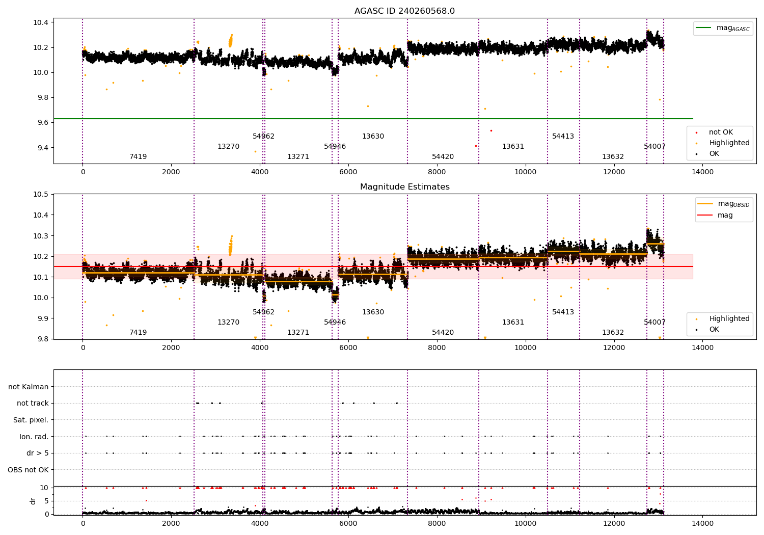Click the 'Ion. rad.' row label
This screenshot has width=764, height=535.
point(34,437)
